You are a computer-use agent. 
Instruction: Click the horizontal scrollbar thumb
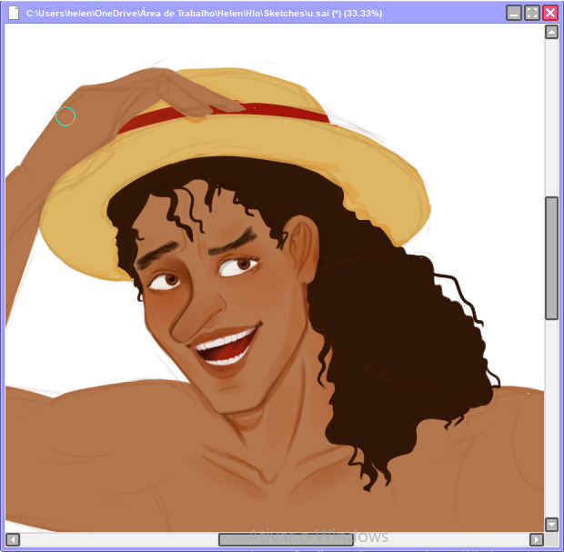pos(286,539)
